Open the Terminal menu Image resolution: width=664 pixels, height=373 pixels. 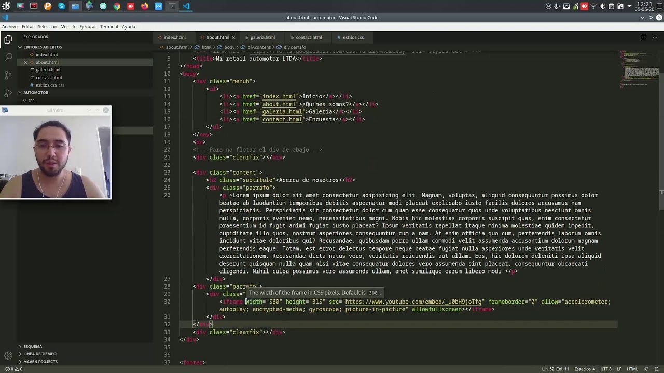(x=109, y=27)
